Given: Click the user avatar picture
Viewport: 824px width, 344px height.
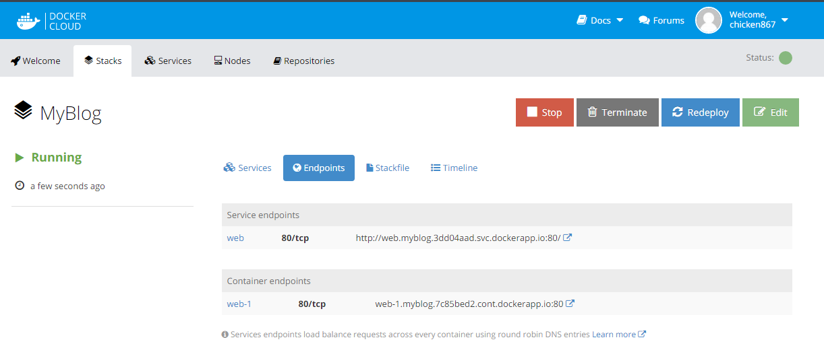Looking at the screenshot, I should 709,20.
